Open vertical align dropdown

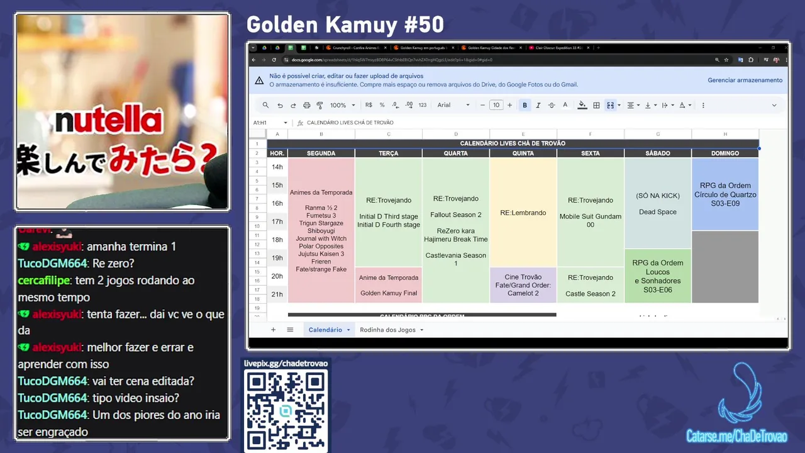click(650, 105)
